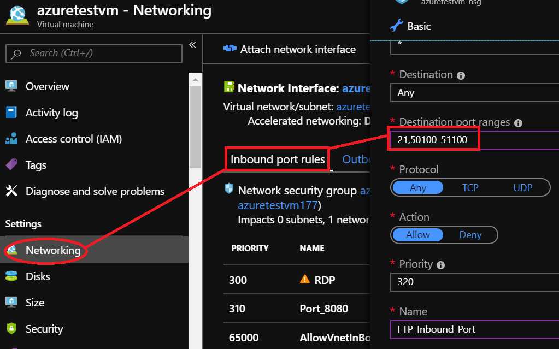Collapse the left sidebar with double chevron
Image resolution: width=559 pixels, height=349 pixels.
point(192,45)
